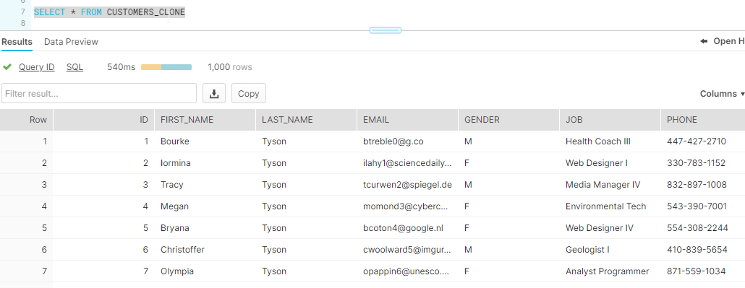The image size is (745, 288).
Task: Select the first name cell 'Olympia'
Action: pos(176,271)
